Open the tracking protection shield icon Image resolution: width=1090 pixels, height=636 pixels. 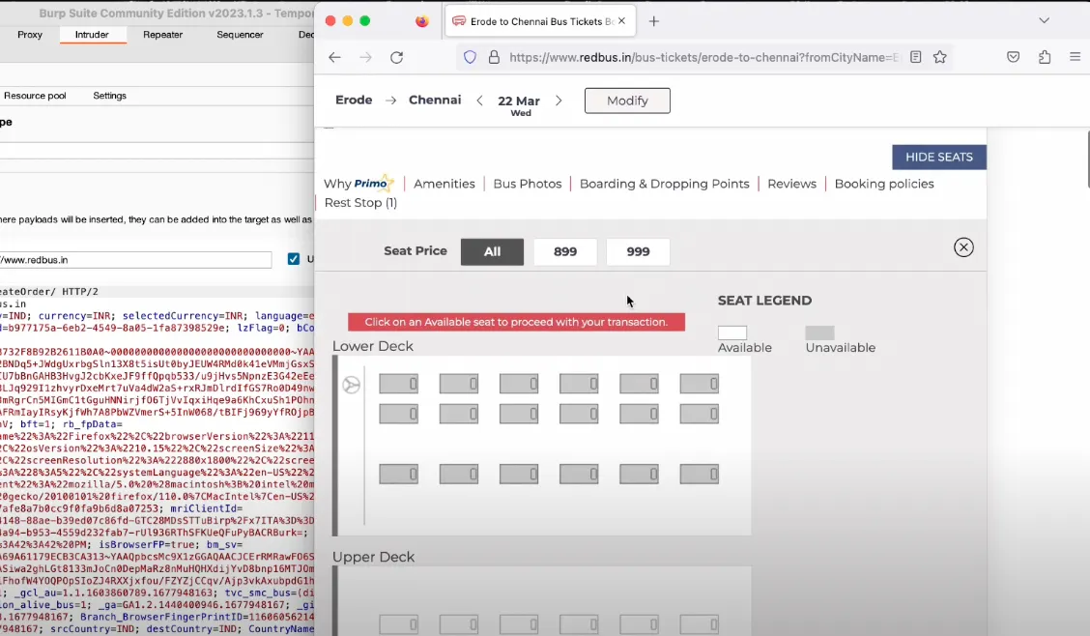coord(470,57)
